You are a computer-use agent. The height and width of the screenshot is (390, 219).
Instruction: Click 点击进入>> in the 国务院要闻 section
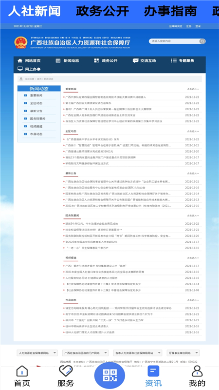point(193,215)
